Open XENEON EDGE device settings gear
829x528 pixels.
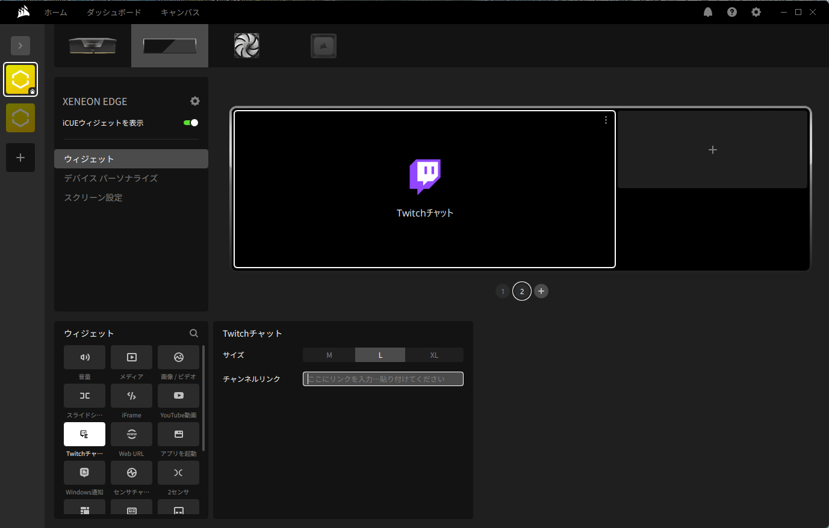[x=195, y=101]
